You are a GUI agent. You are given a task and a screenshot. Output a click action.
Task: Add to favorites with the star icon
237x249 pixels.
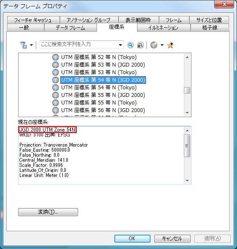click(x=170, y=45)
